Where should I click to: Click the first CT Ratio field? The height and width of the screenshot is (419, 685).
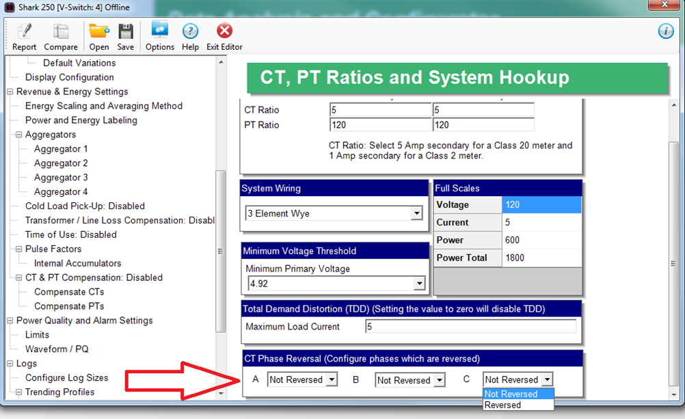coord(380,109)
